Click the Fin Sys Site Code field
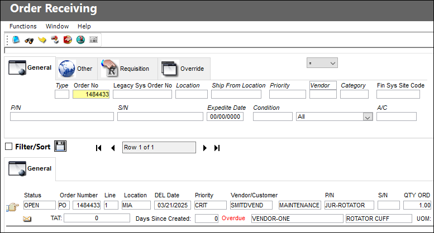The width and height of the screenshot is (434, 233). 398,94
